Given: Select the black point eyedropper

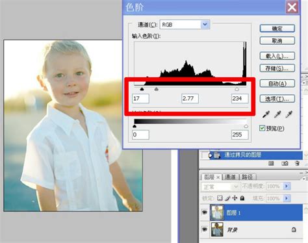Looking at the screenshot, I should (x=266, y=114).
